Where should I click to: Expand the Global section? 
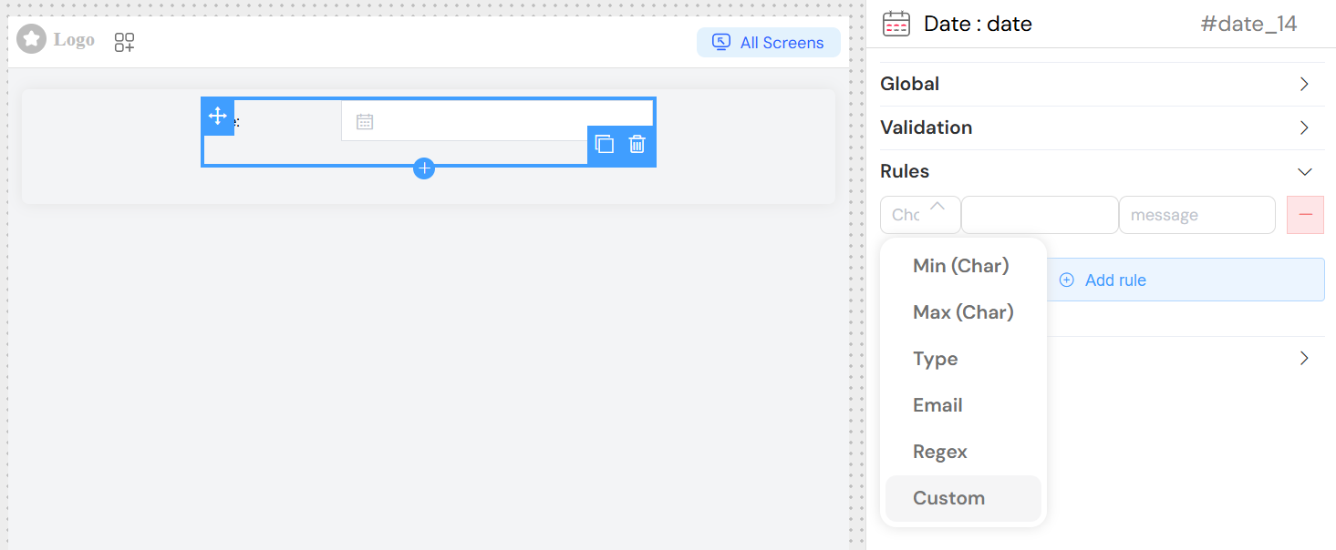tap(1102, 84)
